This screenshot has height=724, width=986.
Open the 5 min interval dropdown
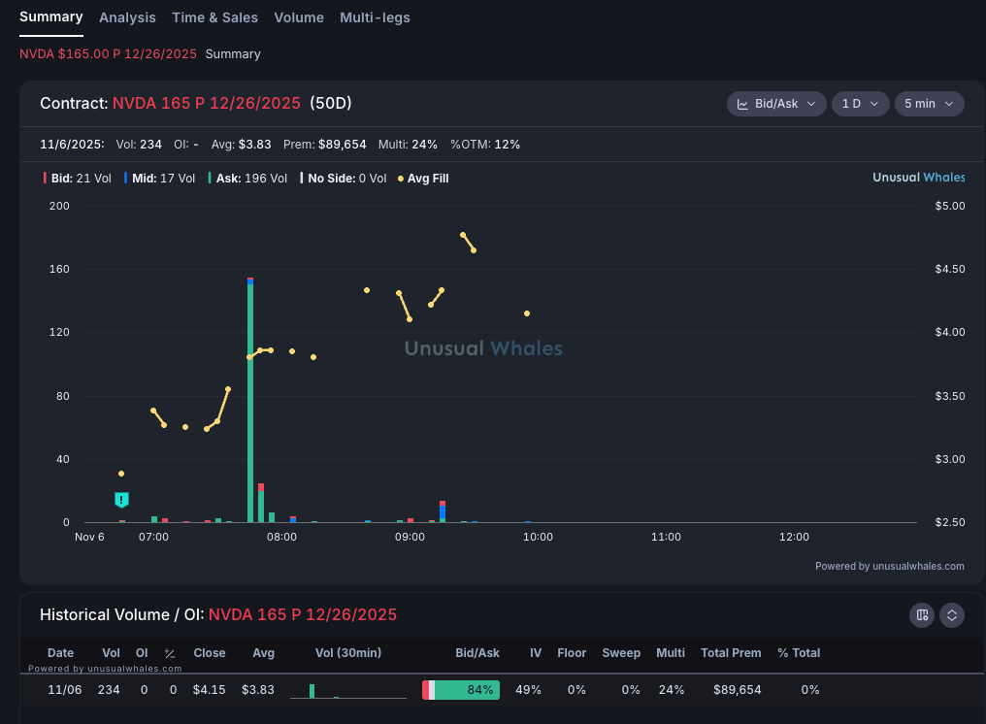click(929, 104)
